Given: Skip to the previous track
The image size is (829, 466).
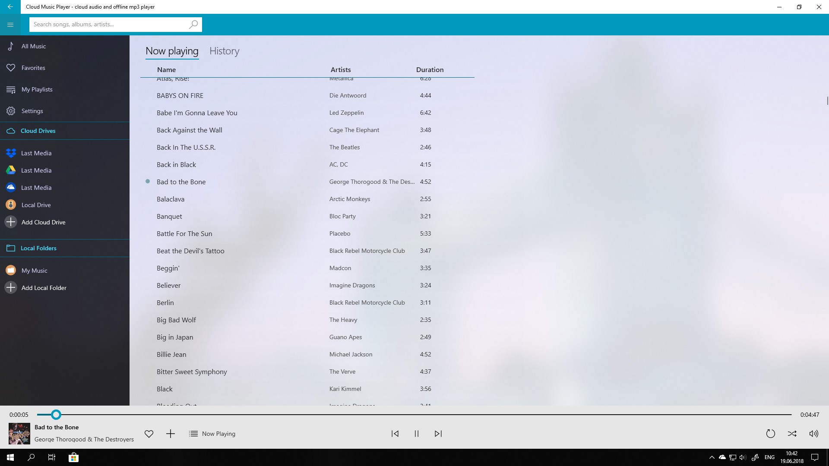Looking at the screenshot, I should point(395,434).
